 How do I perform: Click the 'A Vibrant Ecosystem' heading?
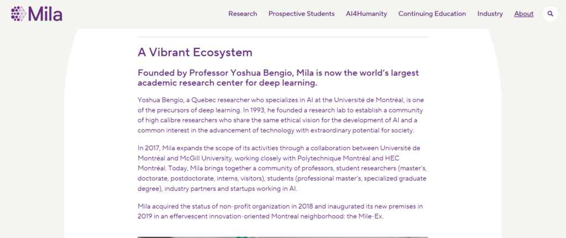pyautogui.click(x=195, y=52)
